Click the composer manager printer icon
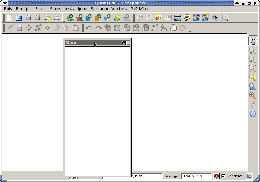 tap(57, 18)
